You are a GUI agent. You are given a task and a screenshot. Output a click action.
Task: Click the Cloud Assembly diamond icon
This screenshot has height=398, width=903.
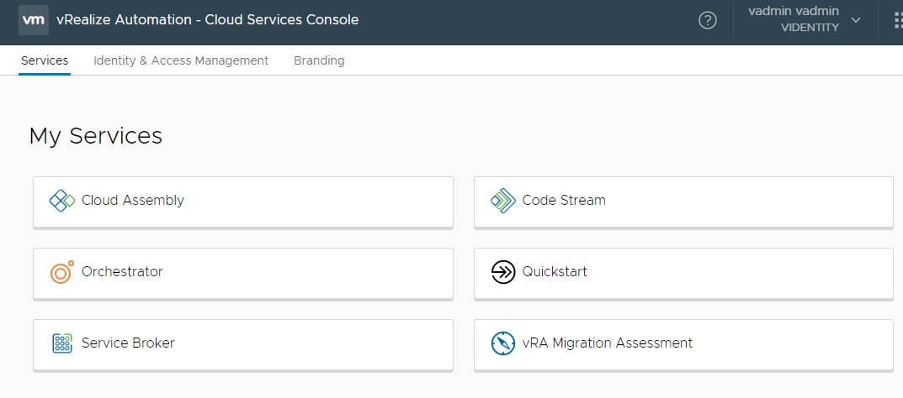62,201
